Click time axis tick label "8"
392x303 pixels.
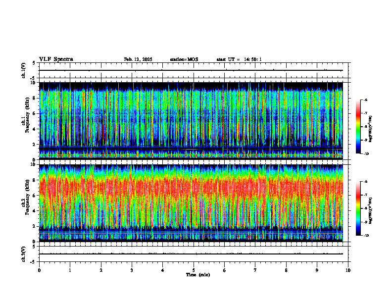(x=286, y=270)
